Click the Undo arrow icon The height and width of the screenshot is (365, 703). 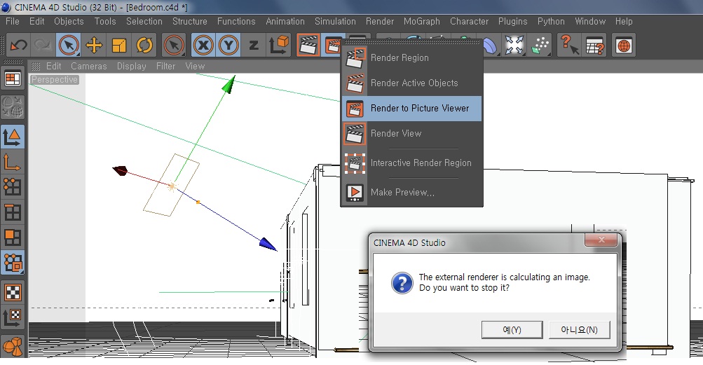(x=18, y=46)
